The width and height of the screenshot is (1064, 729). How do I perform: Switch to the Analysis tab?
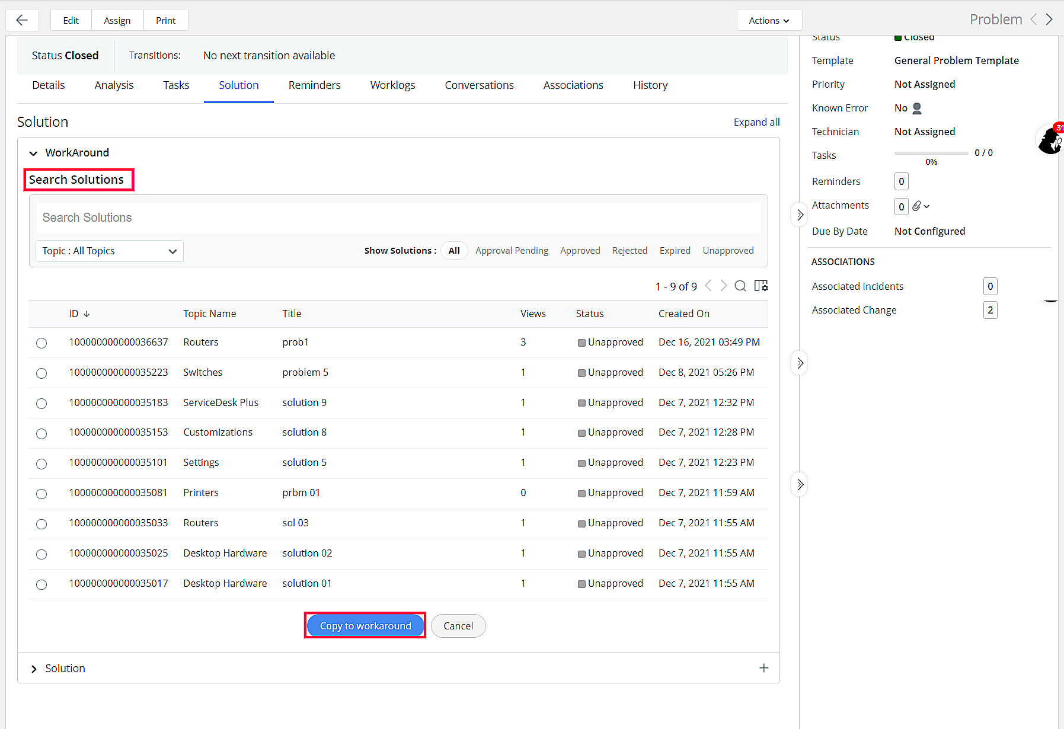pyautogui.click(x=114, y=85)
